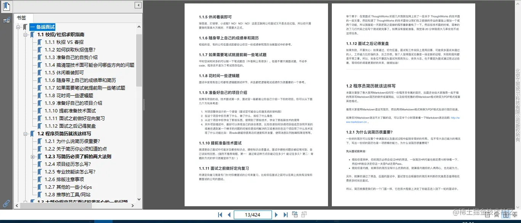Screen dimensions: 521x223
Task: Collapse the navigation pane with arrow button
Action: click(x=138, y=5)
